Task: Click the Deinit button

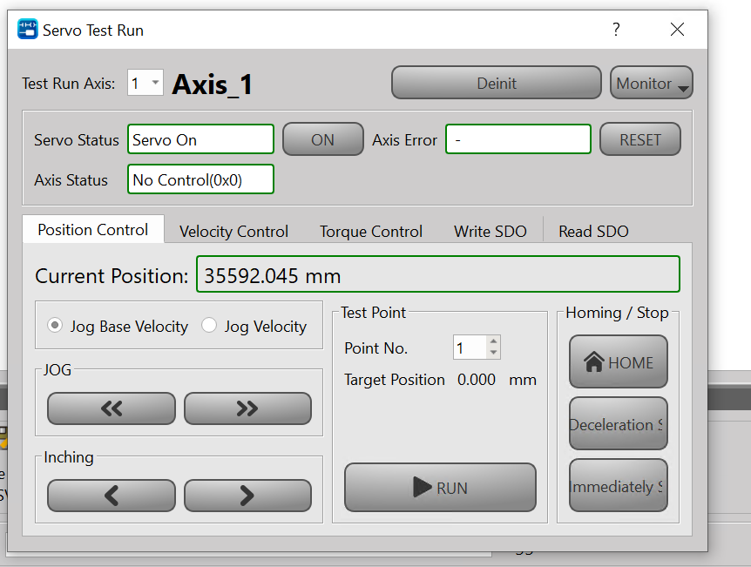Action: pyautogui.click(x=496, y=84)
